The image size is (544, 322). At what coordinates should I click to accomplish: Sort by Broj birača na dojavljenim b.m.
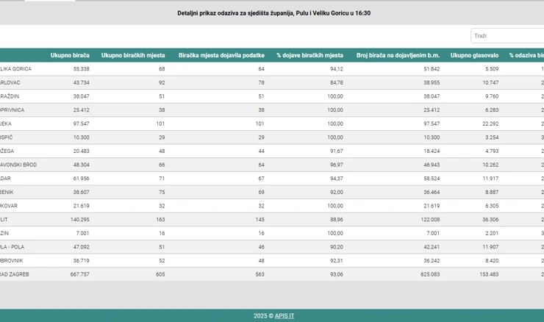(398, 55)
